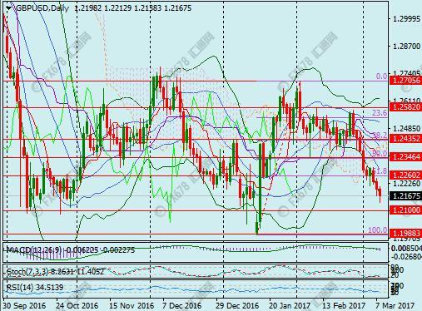
Task: Select the 20 Jan 2017 date marker
Action: click(x=290, y=306)
